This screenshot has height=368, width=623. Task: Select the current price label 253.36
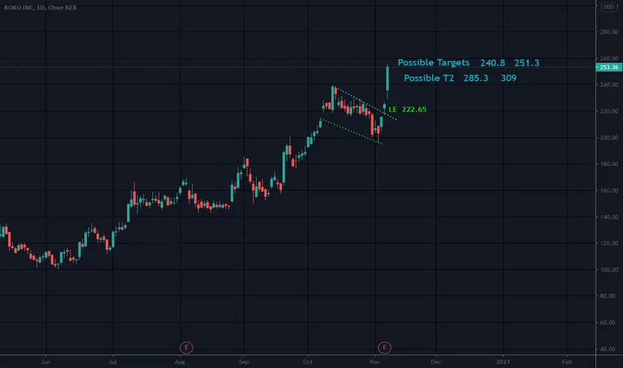click(609, 67)
